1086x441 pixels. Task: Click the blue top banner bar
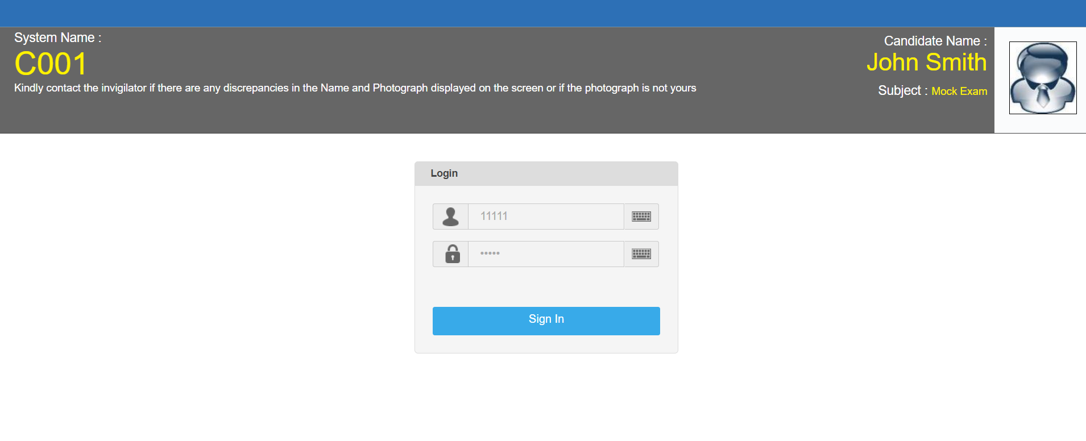pos(543,13)
